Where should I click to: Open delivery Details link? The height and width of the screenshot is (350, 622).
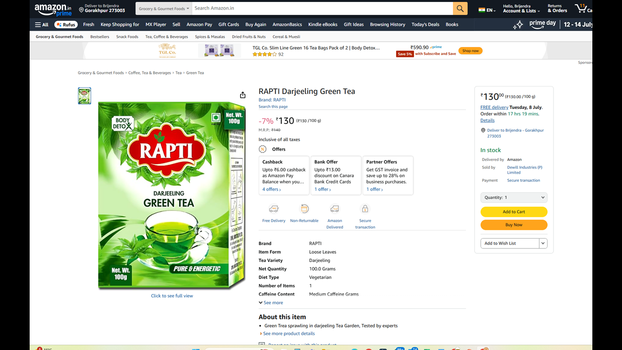[487, 120]
